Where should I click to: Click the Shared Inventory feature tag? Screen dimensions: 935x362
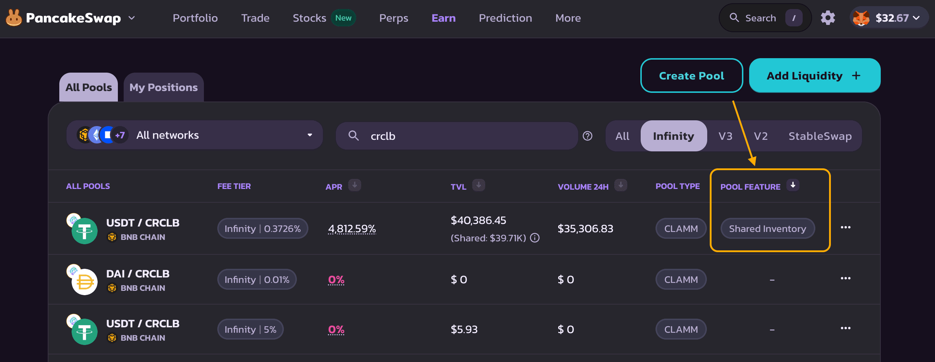[768, 229]
